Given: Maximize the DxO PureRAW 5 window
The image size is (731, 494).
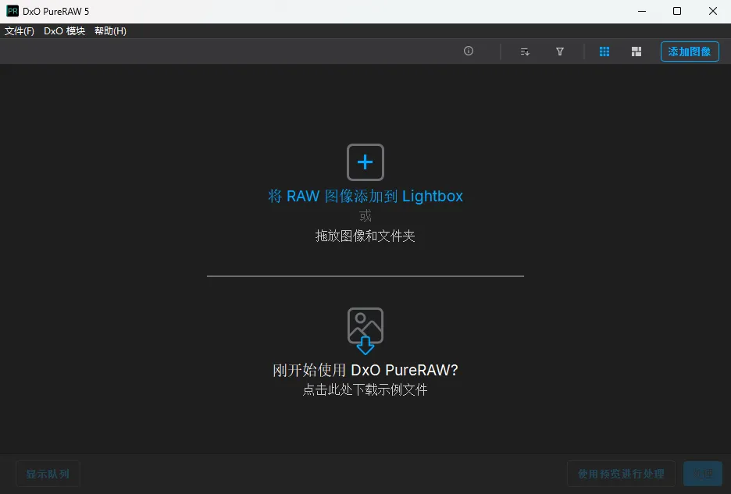Looking at the screenshot, I should 677,11.
